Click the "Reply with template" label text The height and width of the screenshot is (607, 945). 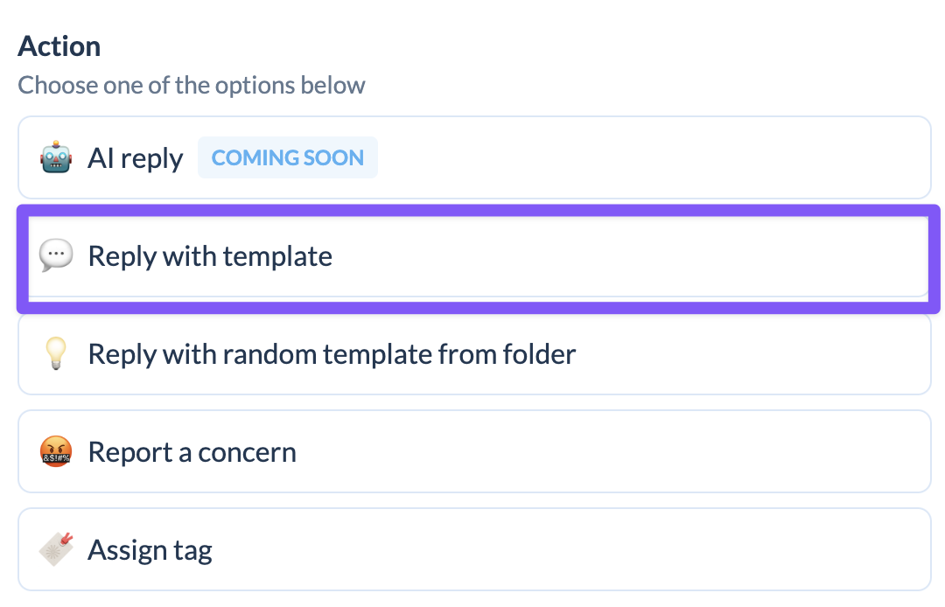pyautogui.click(x=210, y=257)
